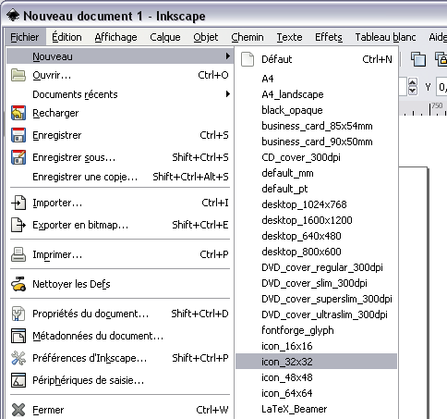Select the A4_landscape template
This screenshot has width=447, height=419.
[316, 94]
